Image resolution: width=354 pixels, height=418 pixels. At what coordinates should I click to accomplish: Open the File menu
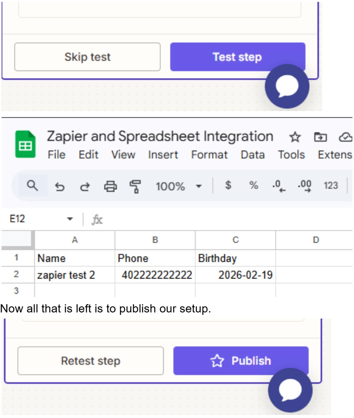(x=56, y=155)
